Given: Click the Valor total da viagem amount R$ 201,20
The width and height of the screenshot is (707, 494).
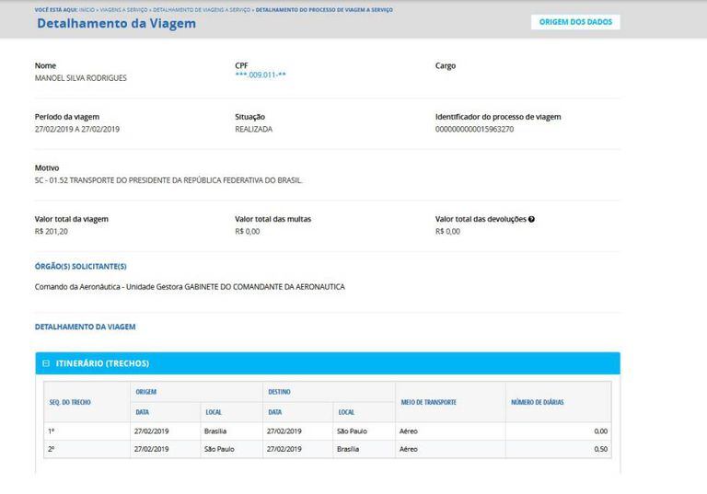Looking at the screenshot, I should click(52, 231).
